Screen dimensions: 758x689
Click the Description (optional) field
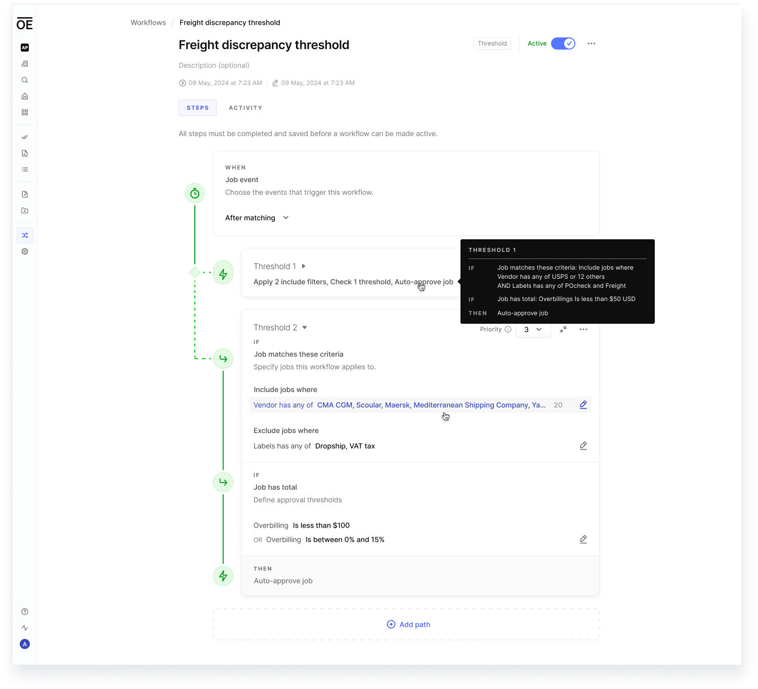(x=214, y=65)
